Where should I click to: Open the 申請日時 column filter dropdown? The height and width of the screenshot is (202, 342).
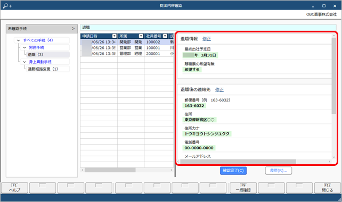tap(115, 36)
